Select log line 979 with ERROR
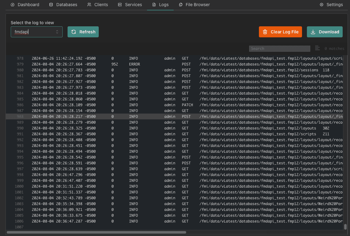The image size is (350, 236). tap(134, 64)
